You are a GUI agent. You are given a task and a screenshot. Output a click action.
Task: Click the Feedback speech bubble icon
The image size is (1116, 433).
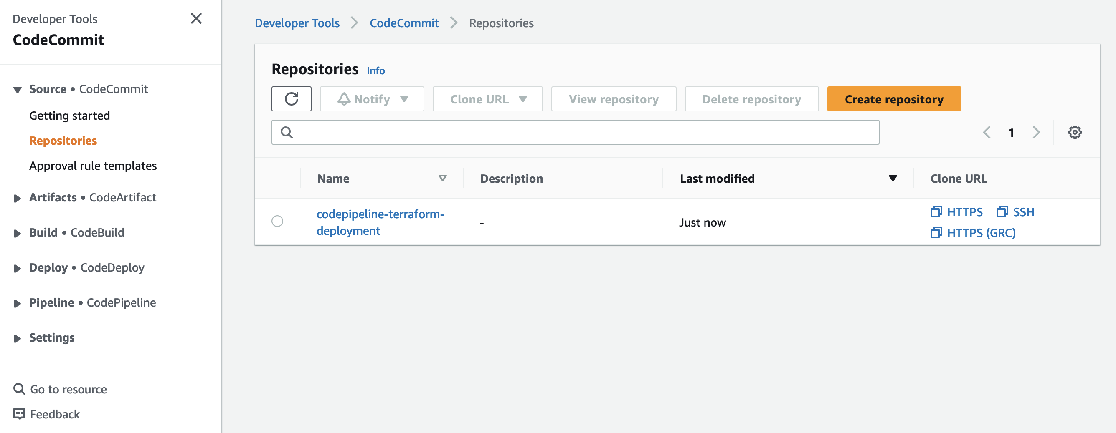tap(18, 413)
